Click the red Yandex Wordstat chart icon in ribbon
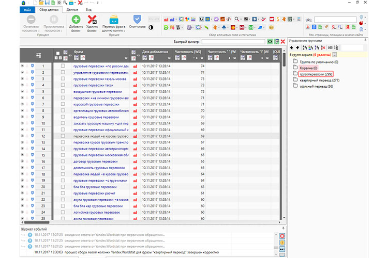 pos(166,19)
